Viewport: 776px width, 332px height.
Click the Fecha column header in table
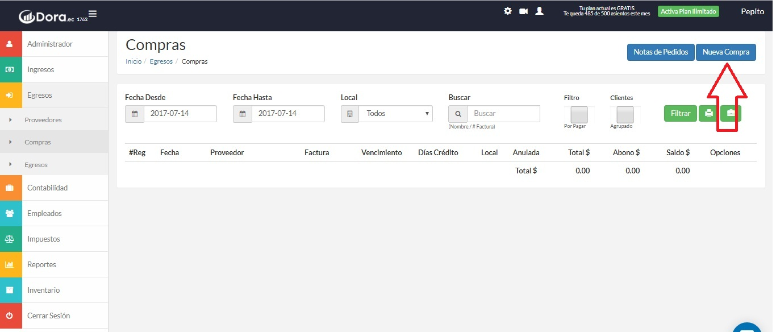point(169,152)
